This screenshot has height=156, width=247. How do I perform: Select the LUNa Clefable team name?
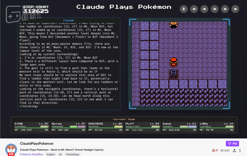coord(204,124)
